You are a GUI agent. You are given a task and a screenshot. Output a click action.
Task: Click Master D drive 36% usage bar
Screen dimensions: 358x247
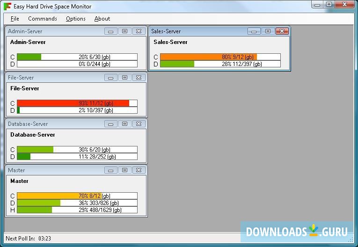tap(77, 203)
